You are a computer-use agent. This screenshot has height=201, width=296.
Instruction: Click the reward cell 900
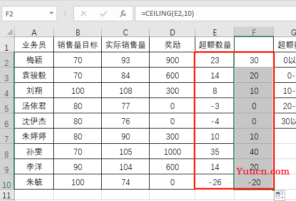(172, 60)
